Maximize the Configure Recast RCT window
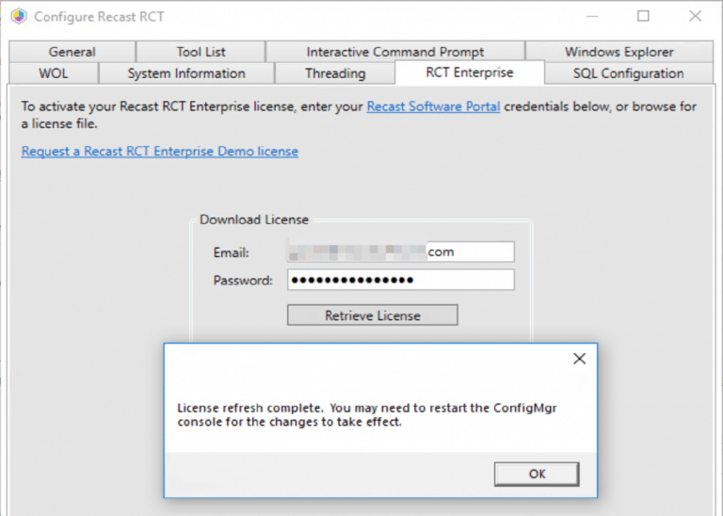The height and width of the screenshot is (516, 723). click(643, 16)
